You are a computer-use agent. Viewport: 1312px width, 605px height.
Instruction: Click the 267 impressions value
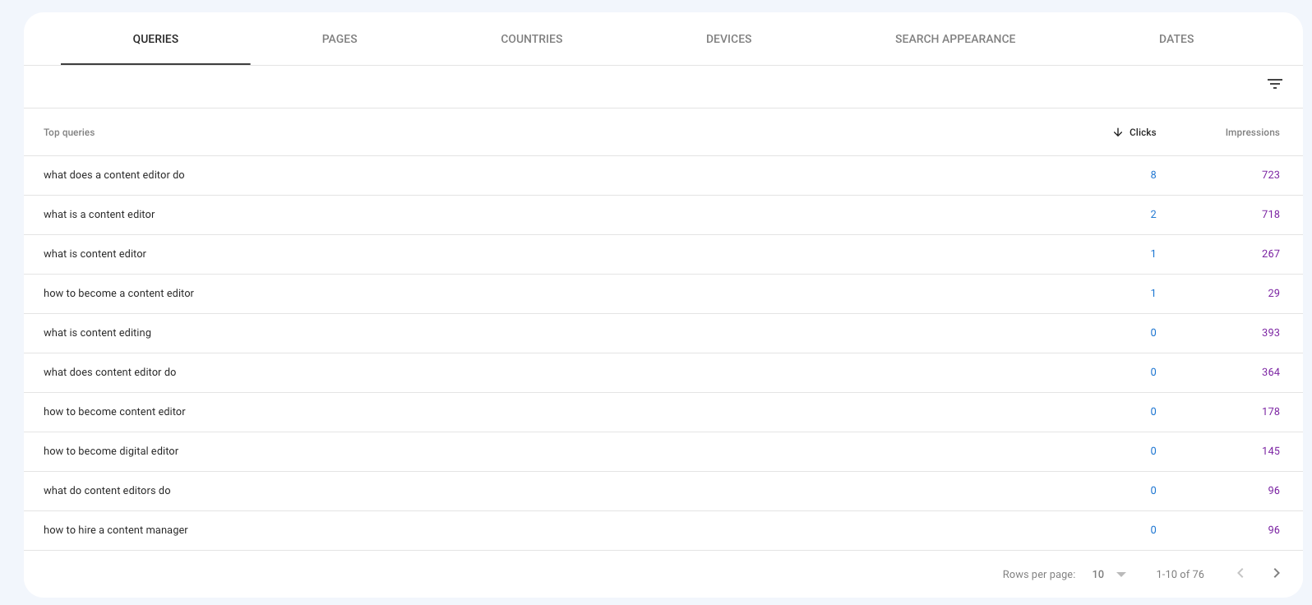(x=1271, y=254)
